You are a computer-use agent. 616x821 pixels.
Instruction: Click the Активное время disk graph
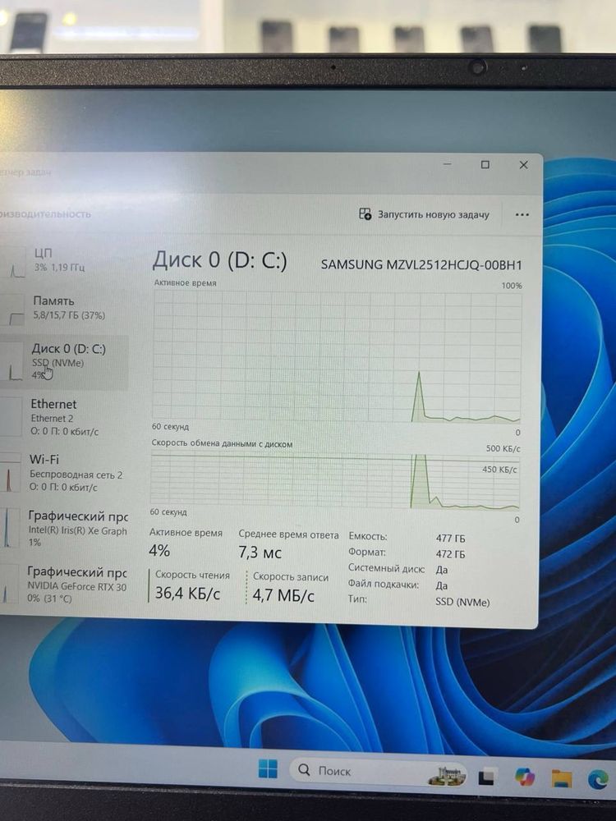(338, 356)
